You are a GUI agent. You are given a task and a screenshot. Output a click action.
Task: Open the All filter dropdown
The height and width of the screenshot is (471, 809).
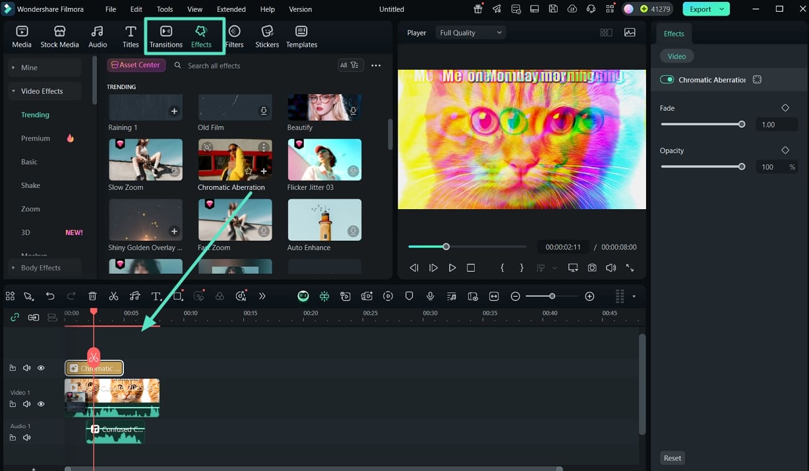point(350,65)
